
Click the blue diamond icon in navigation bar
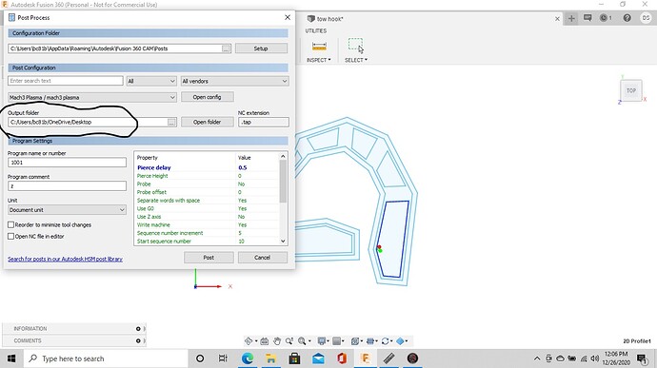(400, 341)
